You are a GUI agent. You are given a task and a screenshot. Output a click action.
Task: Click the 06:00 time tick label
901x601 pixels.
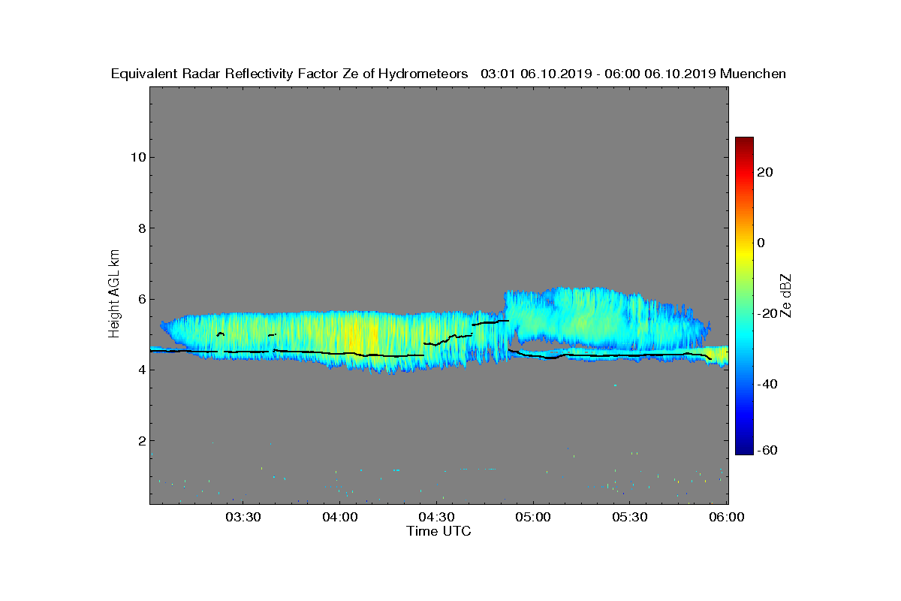tap(727, 517)
